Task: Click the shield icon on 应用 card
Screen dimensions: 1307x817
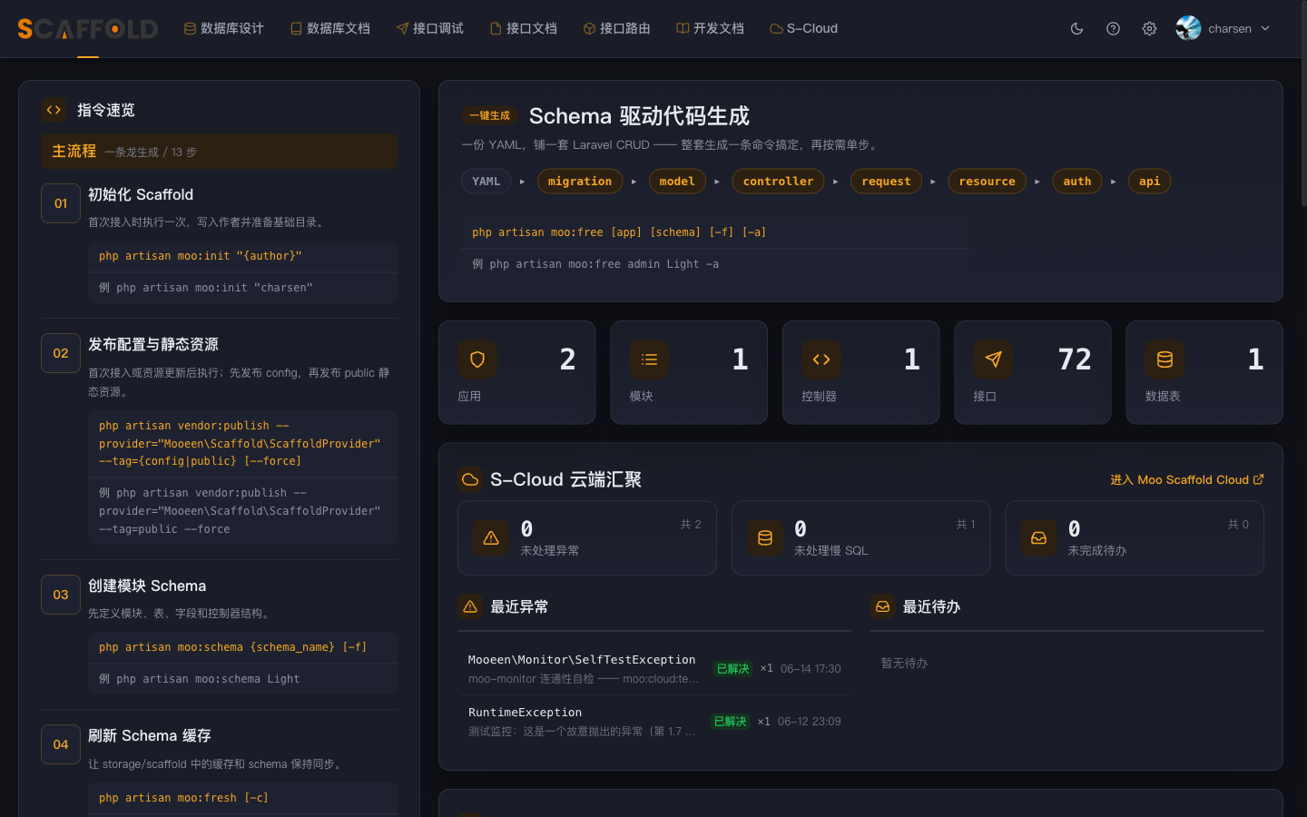Action: [477, 359]
